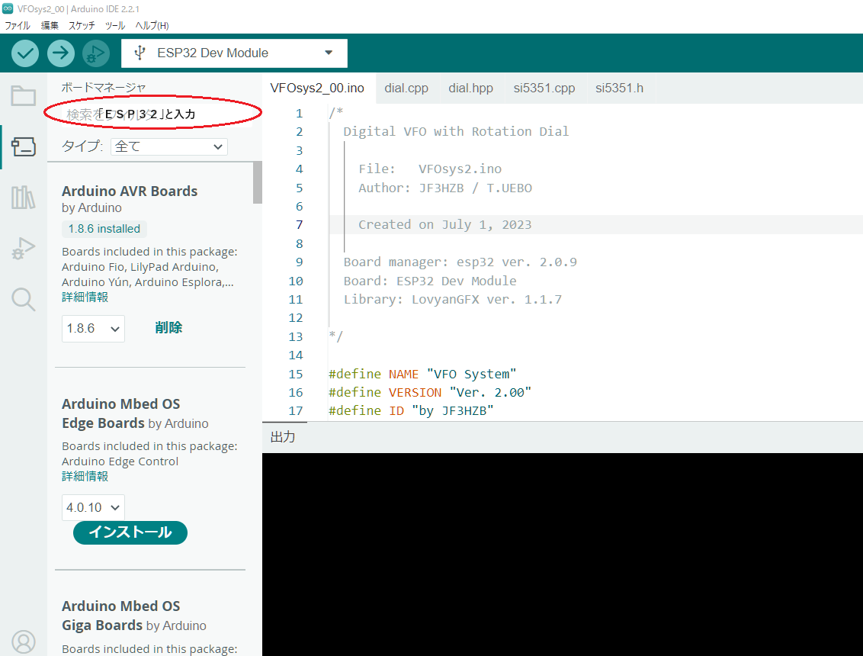
Task: Open the Search magnifier sidebar icon
Action: (x=24, y=299)
